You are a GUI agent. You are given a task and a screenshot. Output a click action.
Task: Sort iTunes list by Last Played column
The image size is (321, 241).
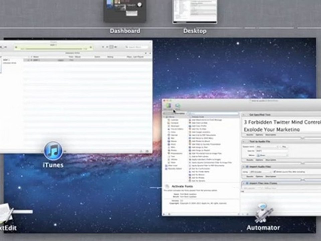138,57
